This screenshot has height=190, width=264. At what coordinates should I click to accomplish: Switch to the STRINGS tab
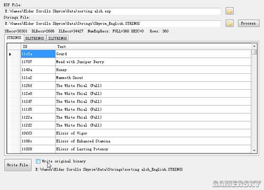click(x=14, y=37)
